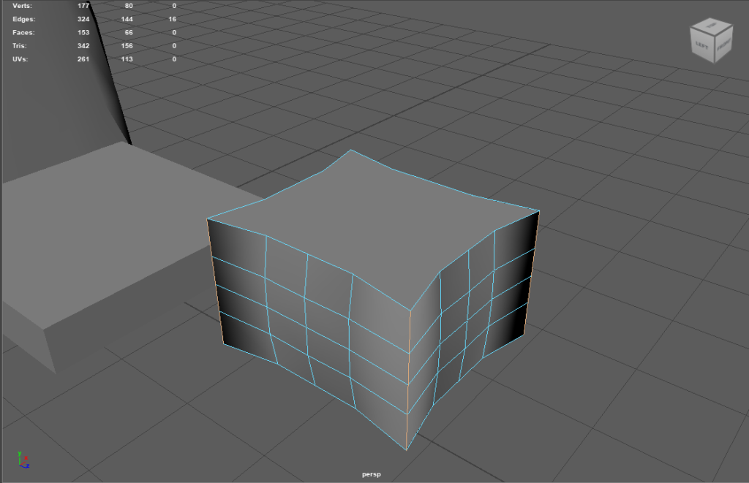Click the Tris label in the poly count HUD

coord(20,45)
